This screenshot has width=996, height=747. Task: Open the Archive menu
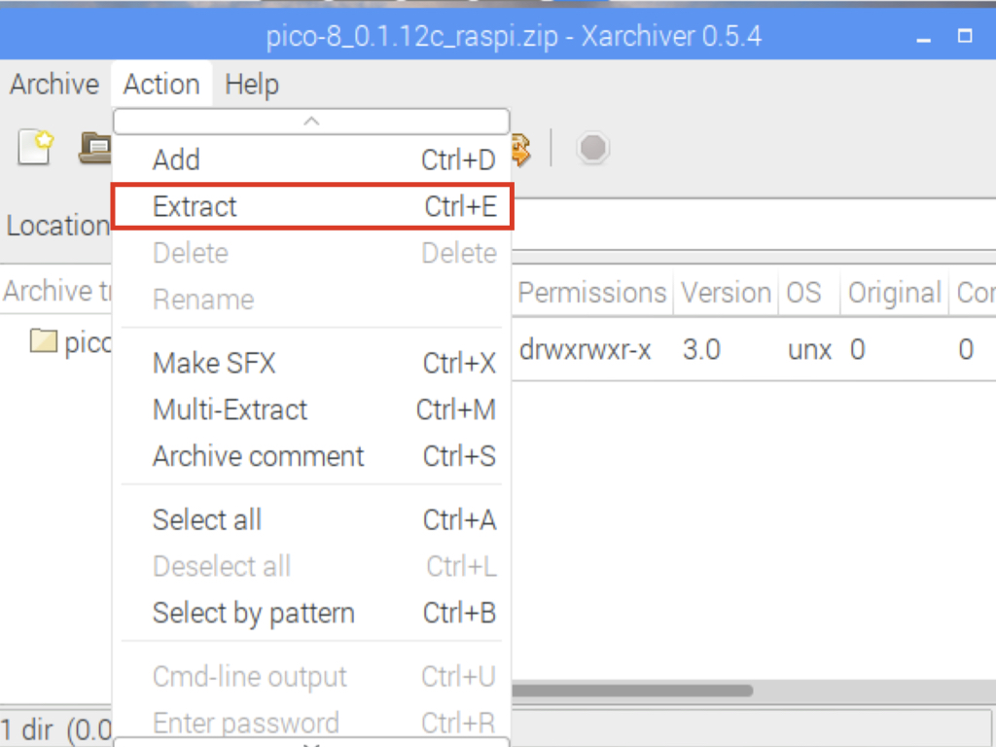(54, 84)
